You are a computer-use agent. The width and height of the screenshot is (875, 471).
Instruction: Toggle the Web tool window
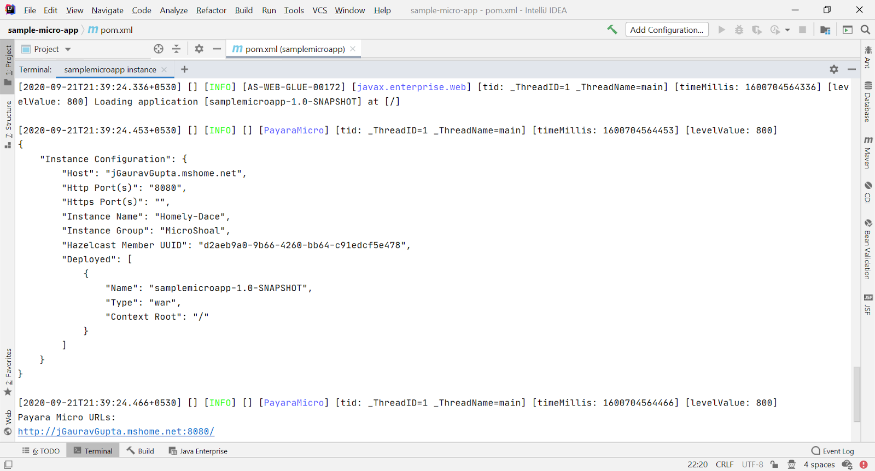(x=8, y=422)
